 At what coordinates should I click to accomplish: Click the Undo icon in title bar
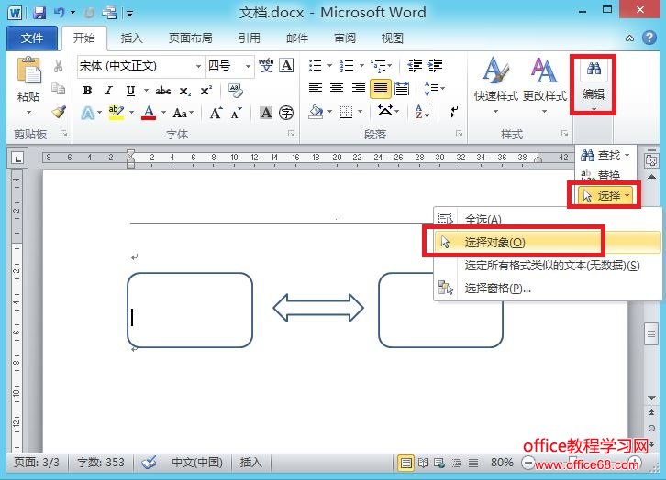[59, 13]
